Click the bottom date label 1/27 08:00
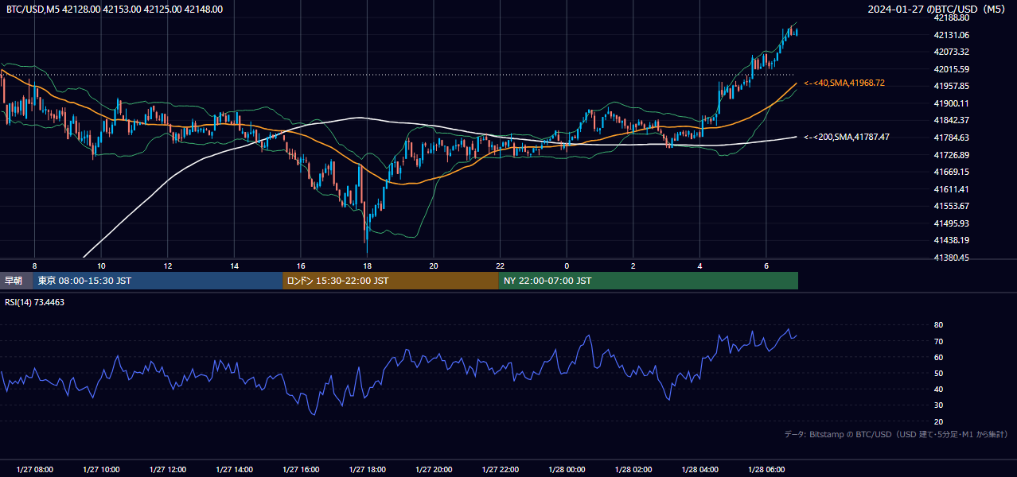 (34, 469)
